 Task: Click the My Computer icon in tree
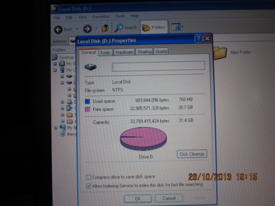pos(62,70)
